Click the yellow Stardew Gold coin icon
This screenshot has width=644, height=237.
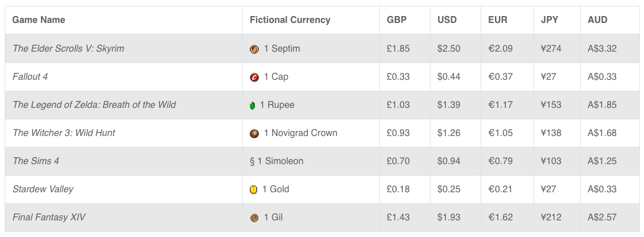pos(253,189)
